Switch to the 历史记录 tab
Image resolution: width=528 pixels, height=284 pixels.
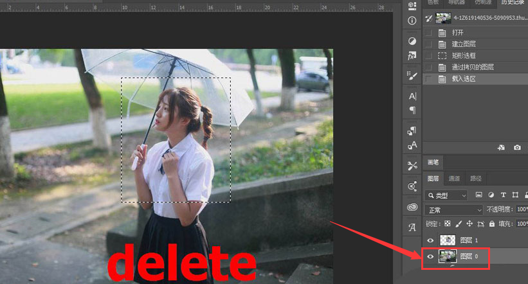[x=512, y=3]
